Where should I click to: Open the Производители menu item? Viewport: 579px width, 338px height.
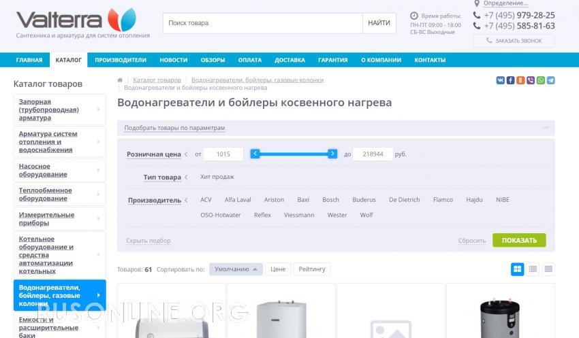click(121, 60)
